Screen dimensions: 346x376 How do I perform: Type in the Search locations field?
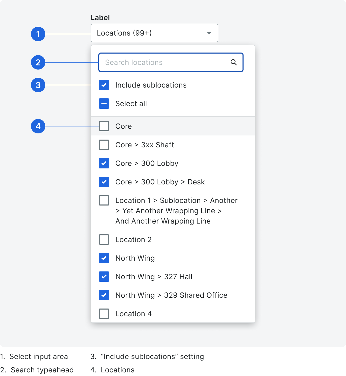tap(165, 62)
